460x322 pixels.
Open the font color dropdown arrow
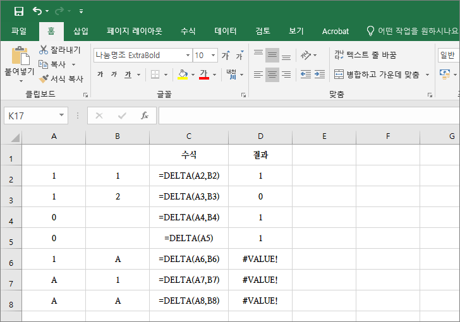pyautogui.click(x=214, y=75)
